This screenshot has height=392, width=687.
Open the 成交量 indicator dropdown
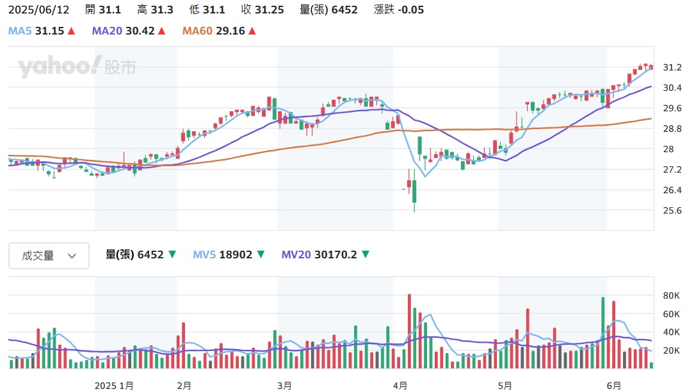(x=49, y=256)
